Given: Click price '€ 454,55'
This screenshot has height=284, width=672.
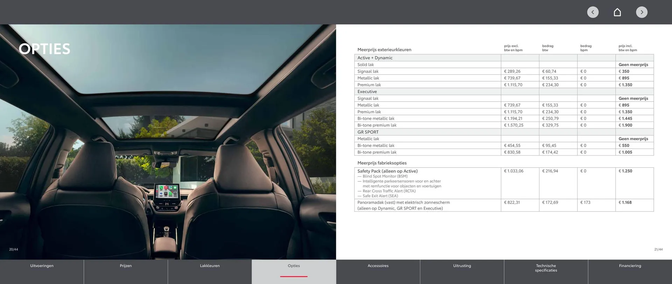Looking at the screenshot, I should coord(512,146).
